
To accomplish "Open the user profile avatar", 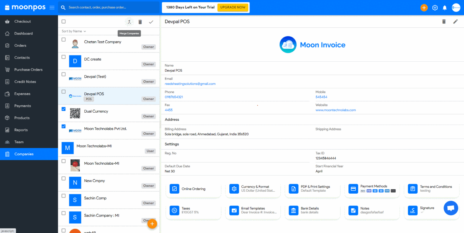I will pos(456,8).
